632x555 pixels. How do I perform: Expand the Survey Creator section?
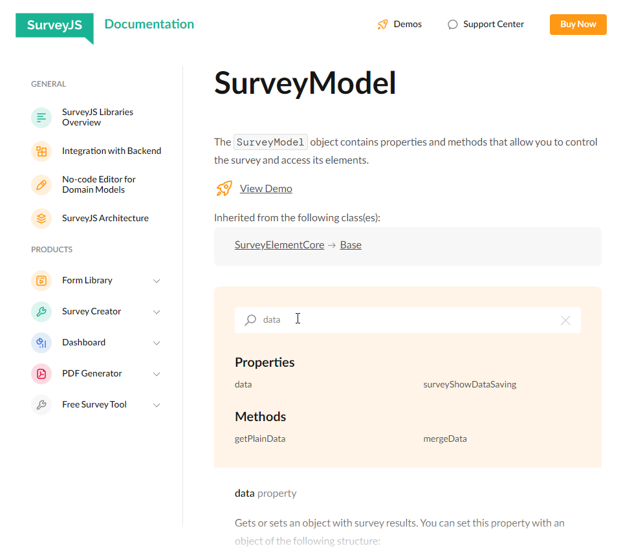pyautogui.click(x=157, y=311)
